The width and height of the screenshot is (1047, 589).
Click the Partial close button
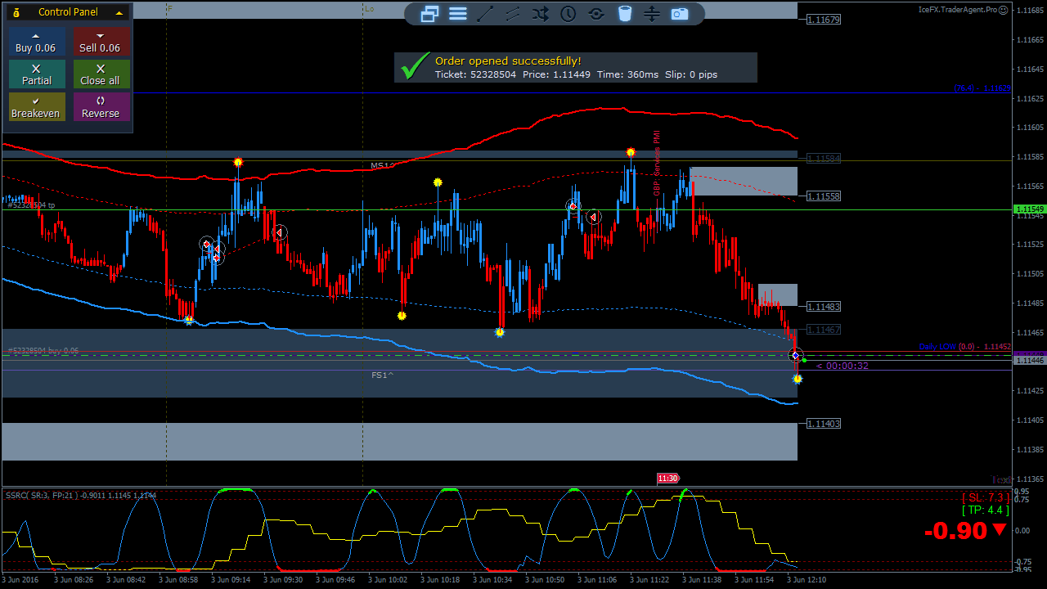point(36,74)
